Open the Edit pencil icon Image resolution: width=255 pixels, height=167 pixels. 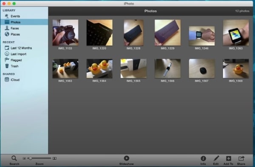click(216, 158)
